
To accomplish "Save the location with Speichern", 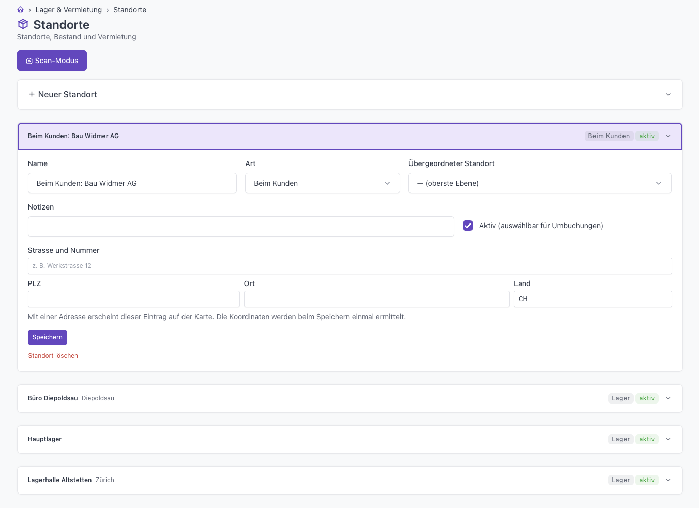I will coord(48,337).
